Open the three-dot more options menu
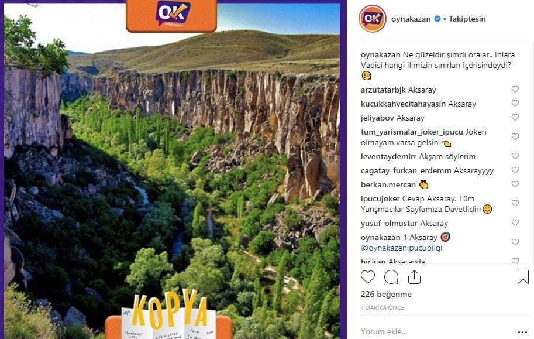The height and width of the screenshot is (339, 534). tap(522, 332)
